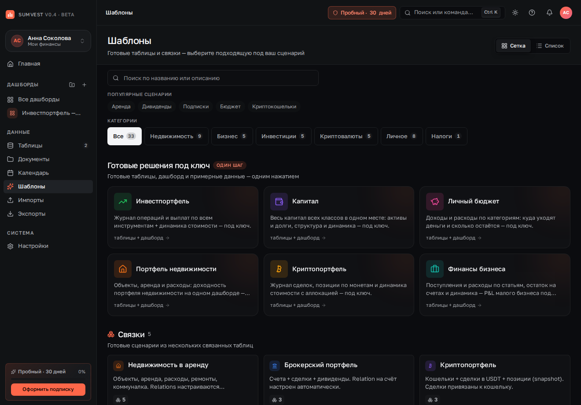Filter by Инвестиции category

click(283, 136)
